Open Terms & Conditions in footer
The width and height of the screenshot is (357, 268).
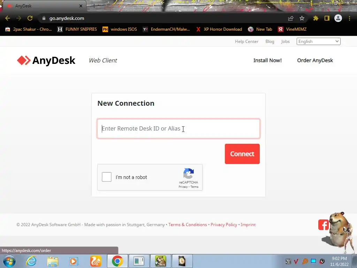(188, 225)
